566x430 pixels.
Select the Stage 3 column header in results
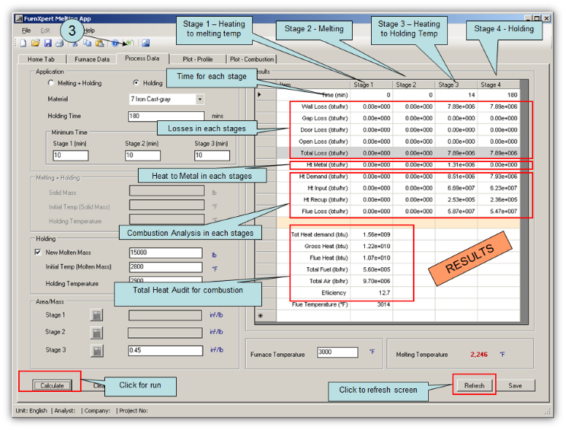456,84
